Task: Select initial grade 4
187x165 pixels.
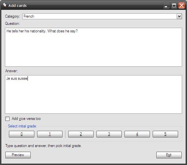Action: tap(137, 134)
